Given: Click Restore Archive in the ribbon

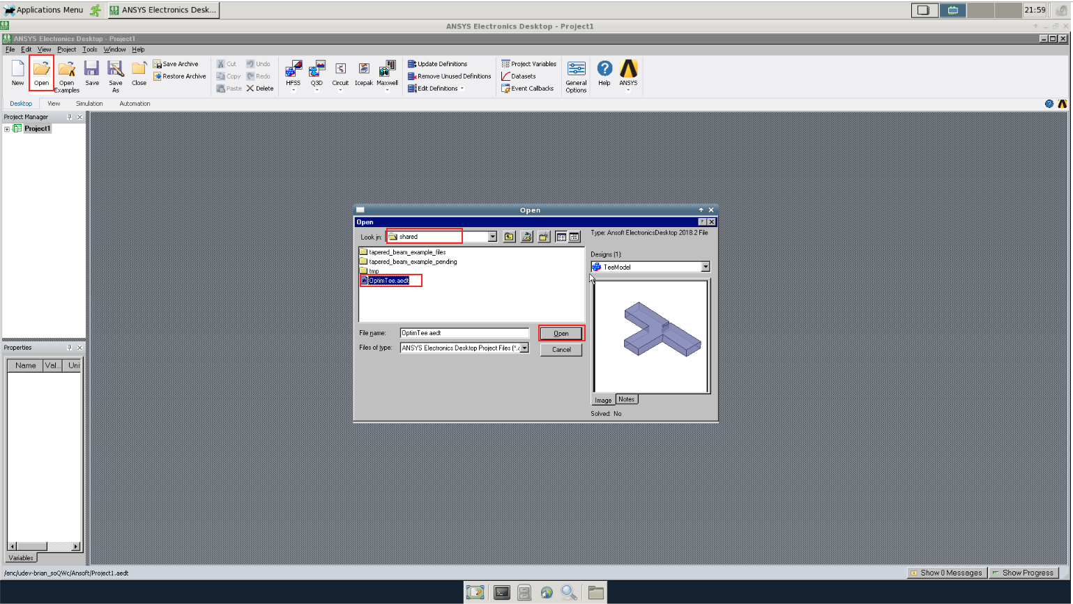Looking at the screenshot, I should tap(180, 77).
